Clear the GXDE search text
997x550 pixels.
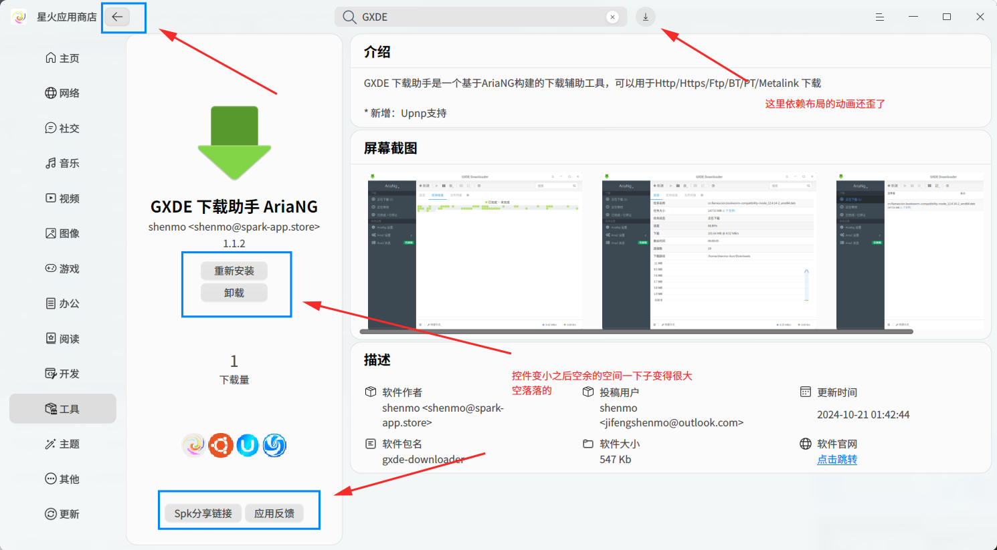pyautogui.click(x=612, y=17)
